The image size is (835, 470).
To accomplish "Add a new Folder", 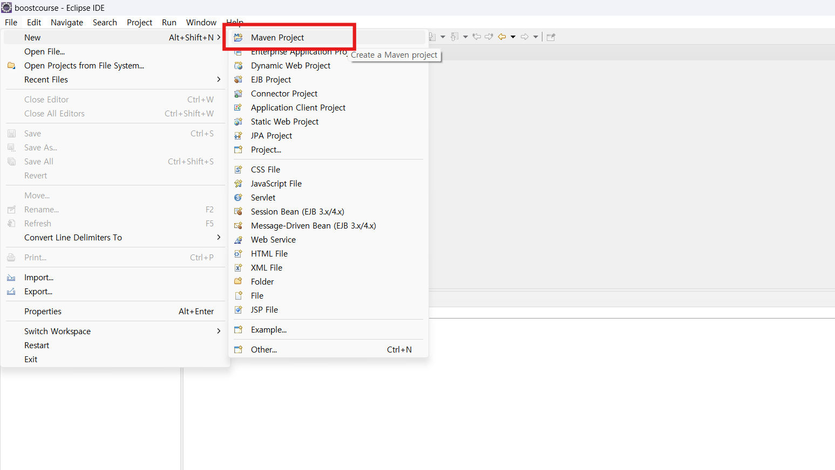I will (x=328, y=282).
